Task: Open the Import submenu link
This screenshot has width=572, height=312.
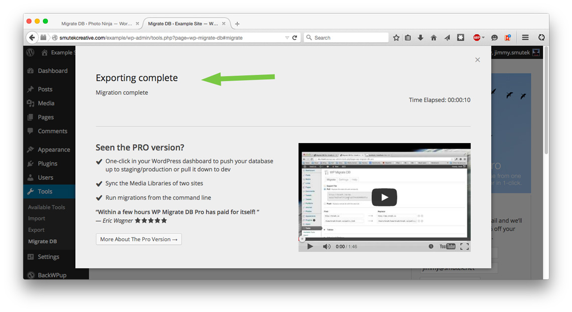Action: (x=37, y=218)
